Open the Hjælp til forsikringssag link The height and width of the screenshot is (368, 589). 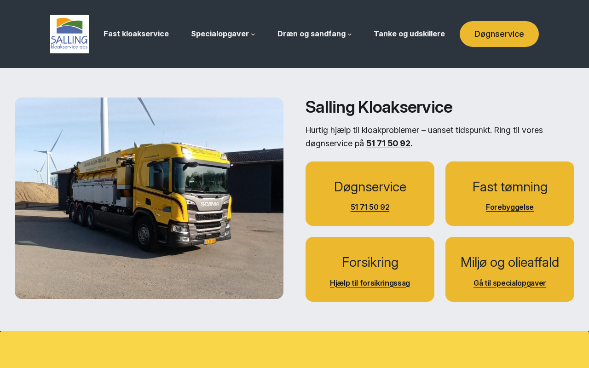[x=370, y=283]
